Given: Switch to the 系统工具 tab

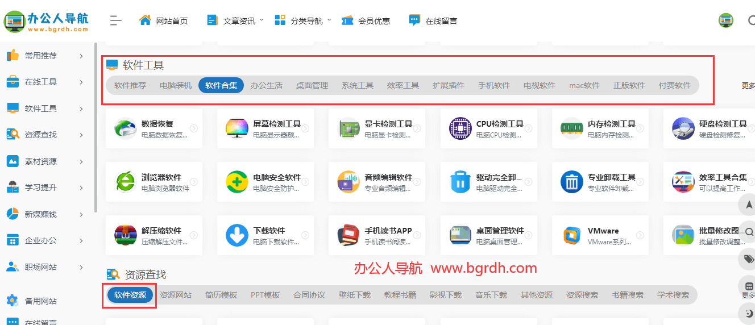Looking at the screenshot, I should pyautogui.click(x=358, y=85).
